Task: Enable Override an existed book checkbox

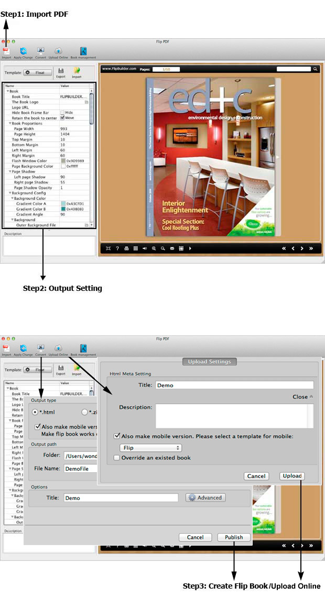Action: tap(116, 458)
